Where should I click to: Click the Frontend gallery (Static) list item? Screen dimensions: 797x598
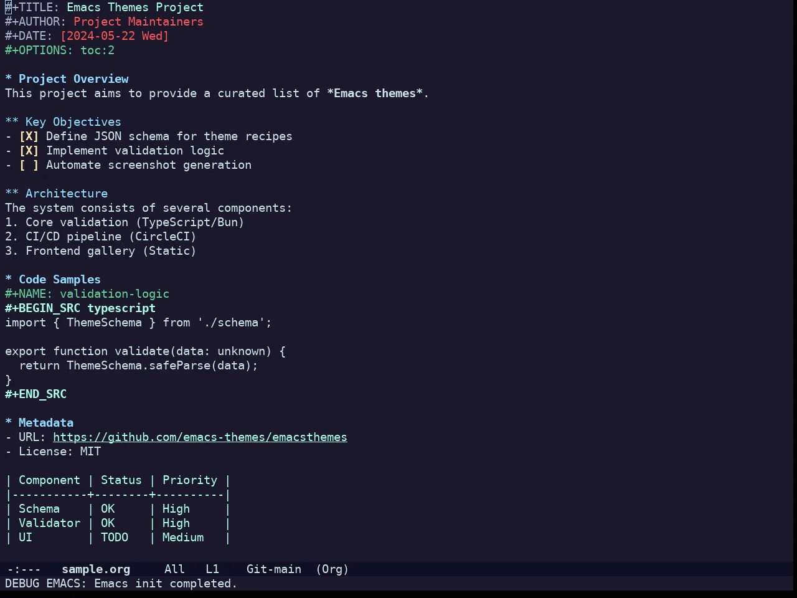click(101, 251)
